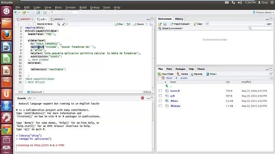Toggle the select-all files checkbox

pyautogui.click(x=159, y=78)
